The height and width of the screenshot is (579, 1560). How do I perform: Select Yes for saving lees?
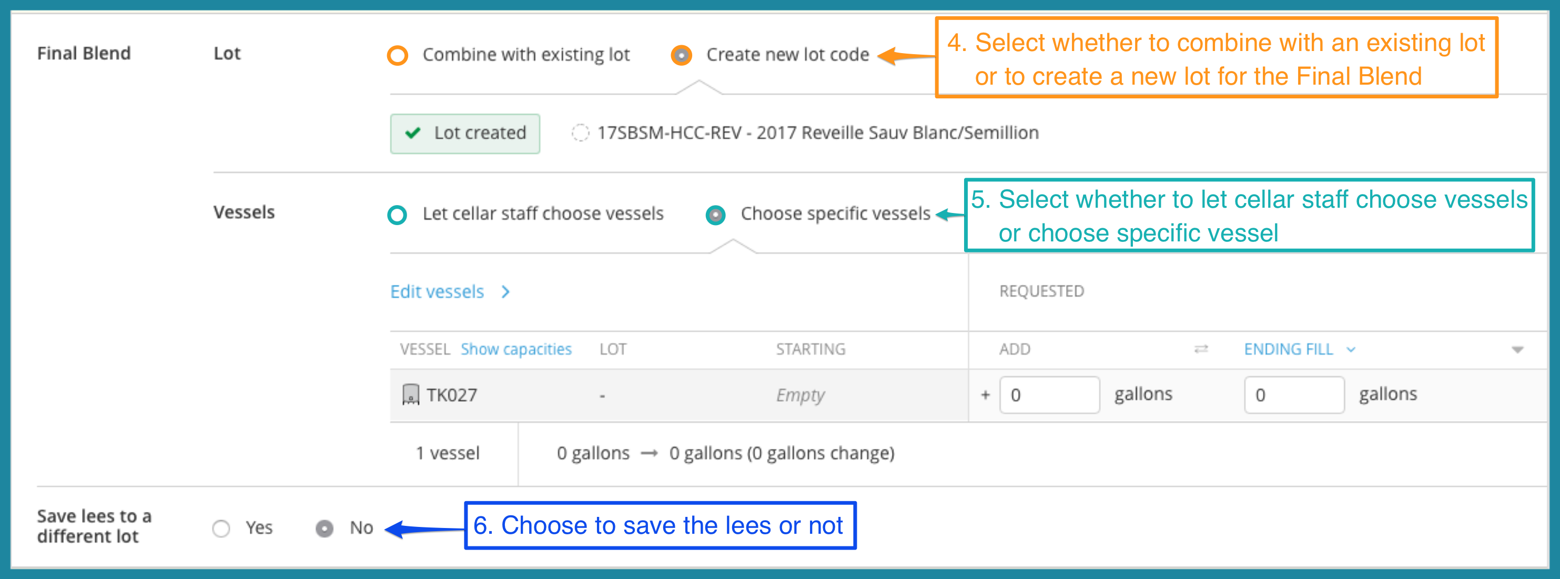[221, 528]
